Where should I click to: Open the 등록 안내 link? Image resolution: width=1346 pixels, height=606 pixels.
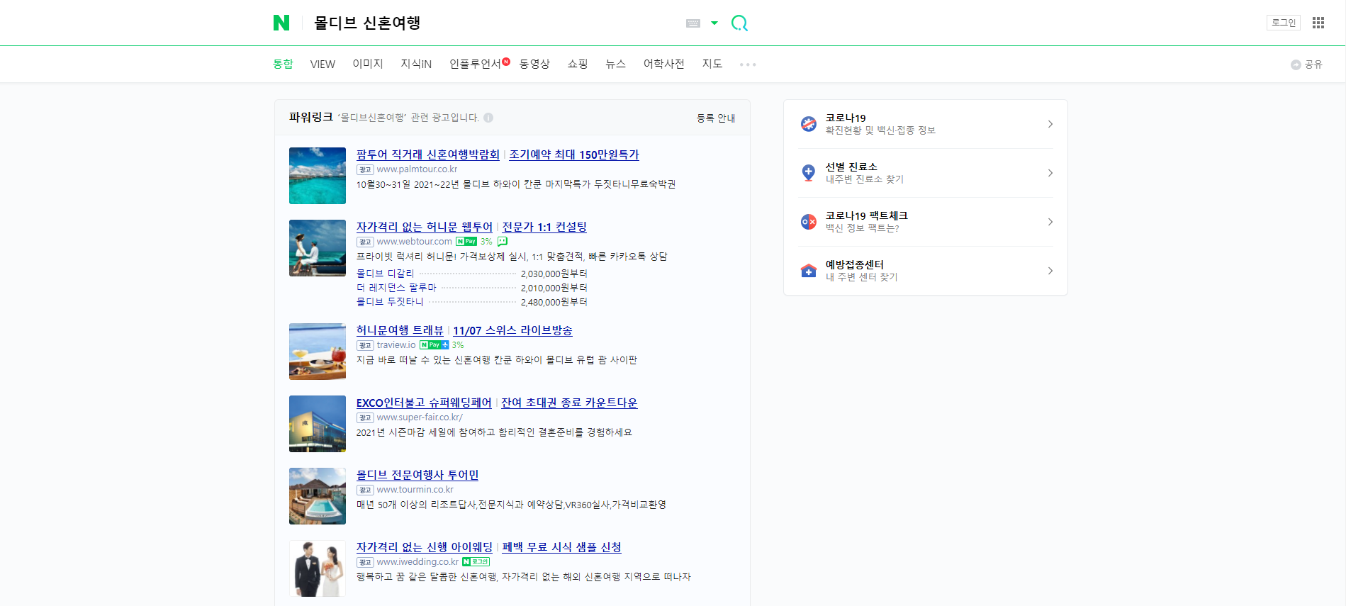716,118
